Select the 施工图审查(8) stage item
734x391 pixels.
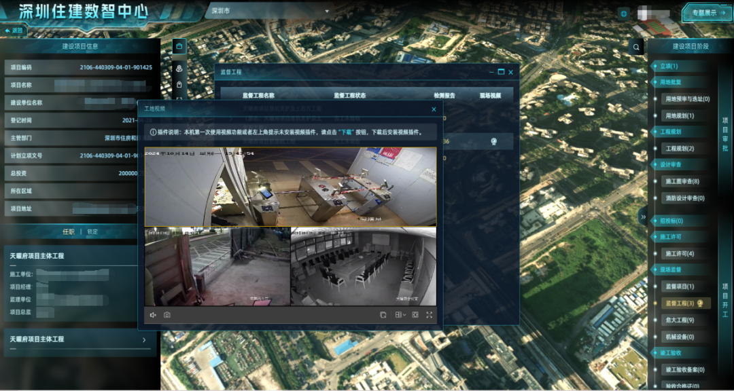682,181
